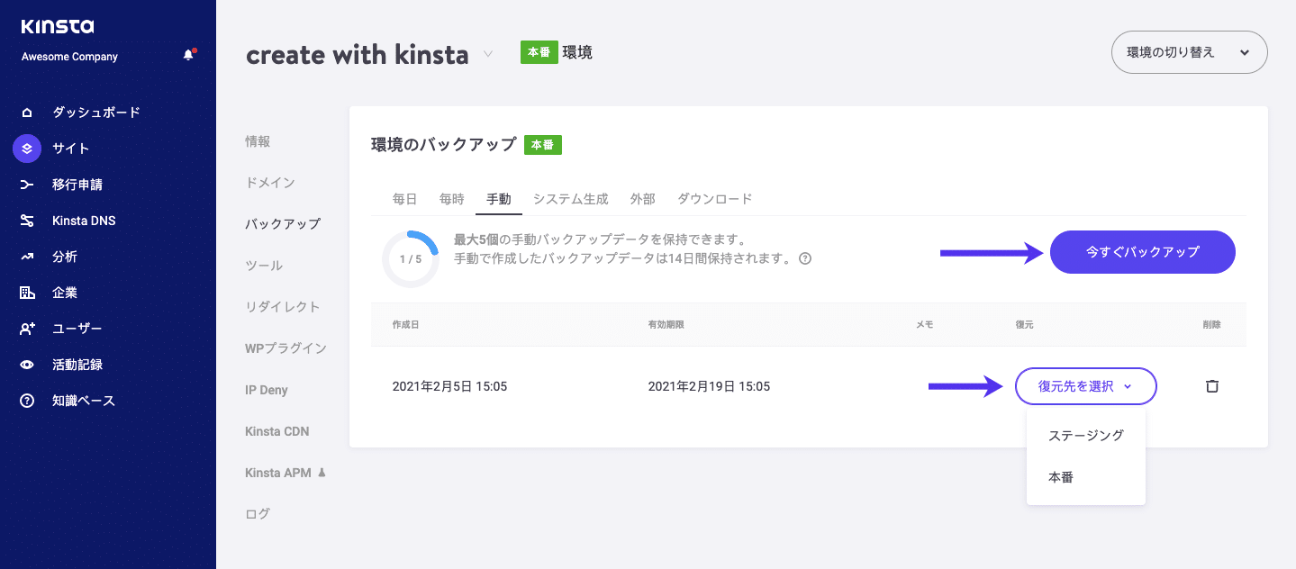Open the システム生成 backups tab
1296x569 pixels.
point(570,198)
